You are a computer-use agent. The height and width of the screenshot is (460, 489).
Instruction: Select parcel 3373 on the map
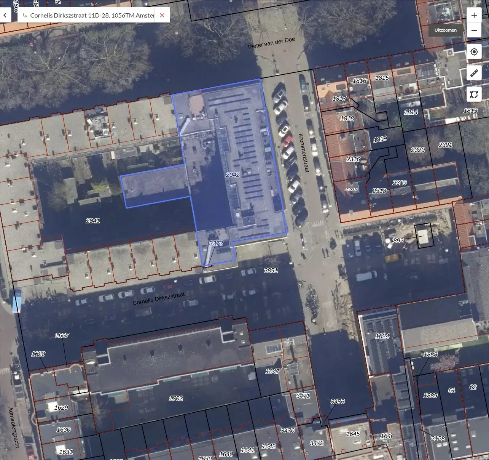tap(216, 243)
